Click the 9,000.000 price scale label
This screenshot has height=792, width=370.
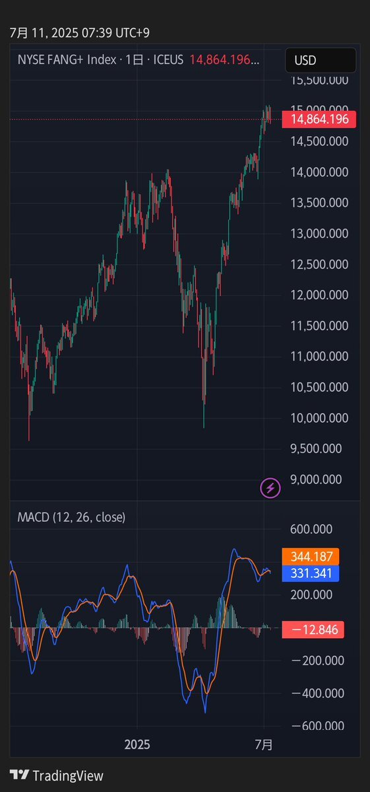pos(320,480)
